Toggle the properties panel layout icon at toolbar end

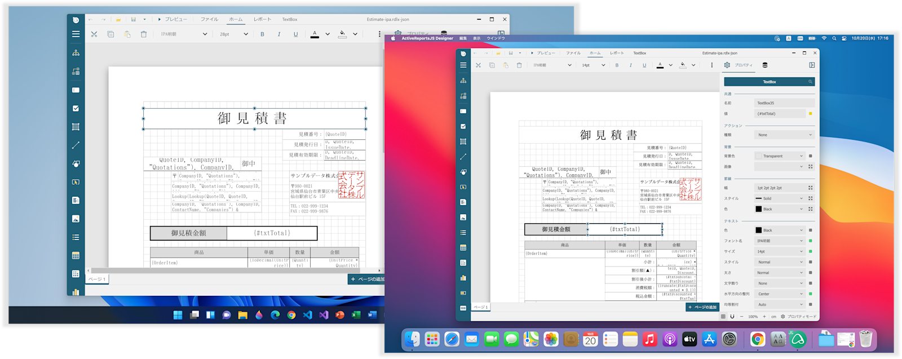coord(812,65)
